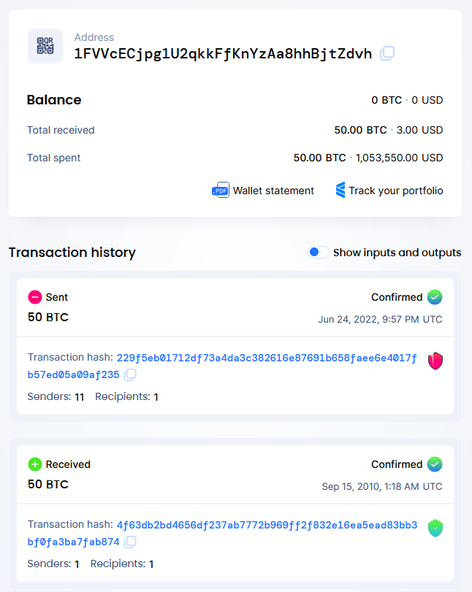Open transaction hash starting with 4f63db2

pyautogui.click(x=266, y=525)
